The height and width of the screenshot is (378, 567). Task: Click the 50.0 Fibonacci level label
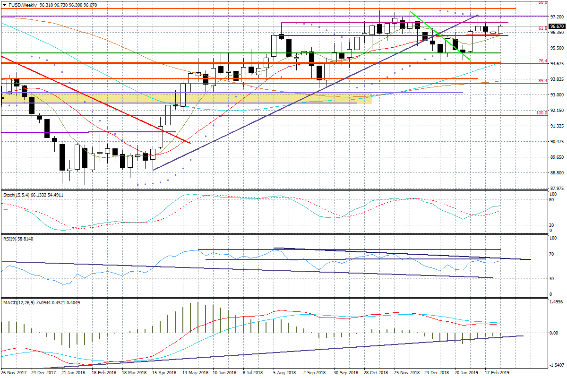coord(542,3)
